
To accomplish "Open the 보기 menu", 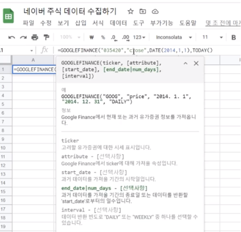I will pyautogui.click(x=63, y=23).
